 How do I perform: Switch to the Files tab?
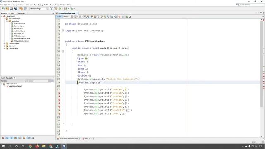click(x=13, y=14)
